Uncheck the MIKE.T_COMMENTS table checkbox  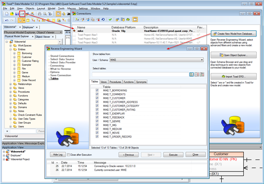(x=97, y=94)
